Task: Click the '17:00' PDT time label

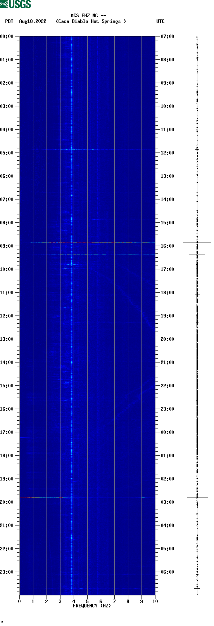Action: (x=7, y=432)
